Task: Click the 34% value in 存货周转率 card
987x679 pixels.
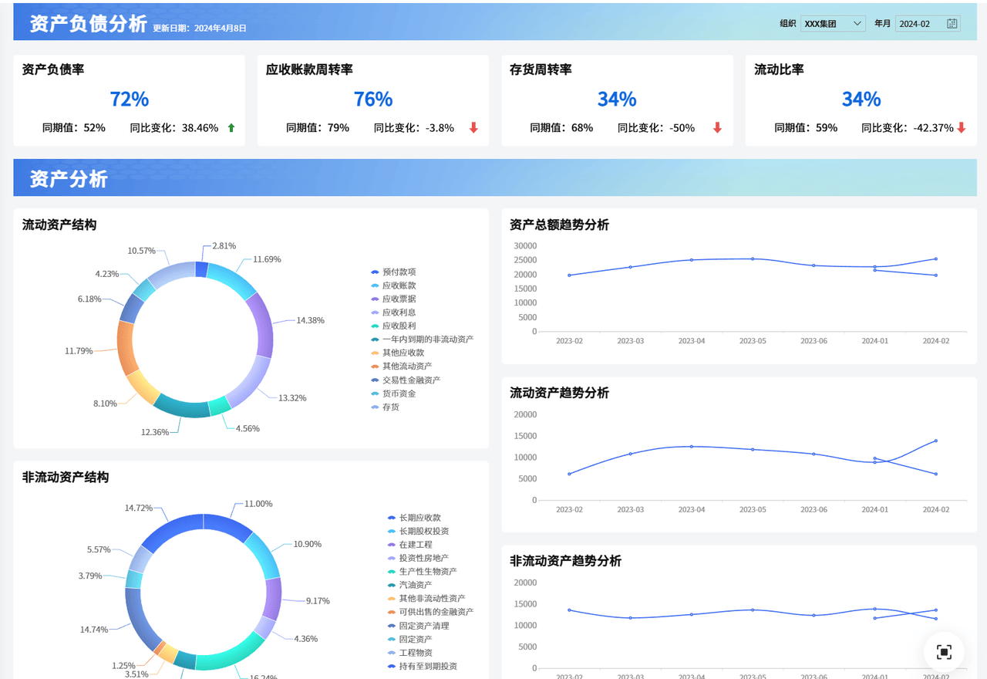Action: click(x=617, y=99)
